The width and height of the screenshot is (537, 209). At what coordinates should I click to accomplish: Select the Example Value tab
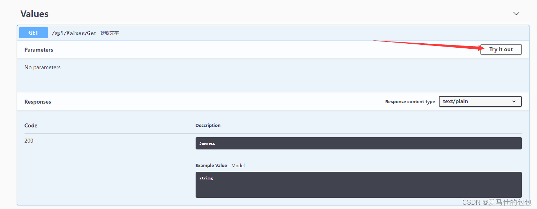[x=211, y=165]
